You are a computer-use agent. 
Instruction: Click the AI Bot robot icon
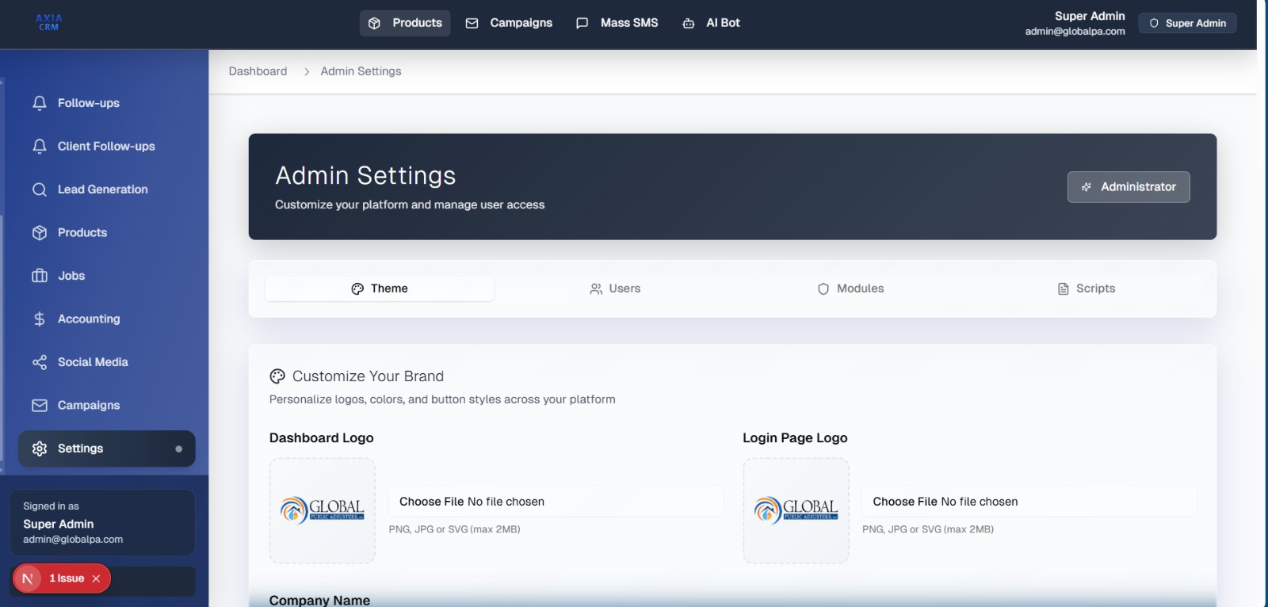(689, 23)
